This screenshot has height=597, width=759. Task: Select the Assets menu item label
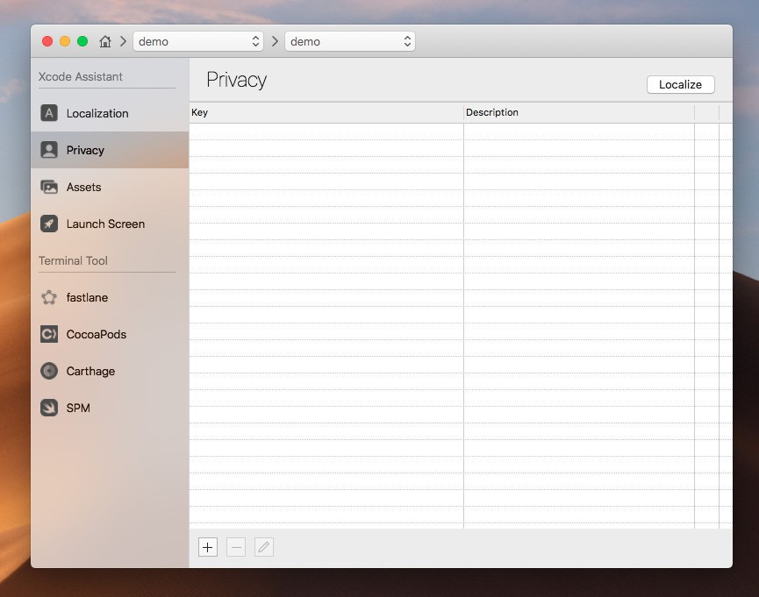83,187
